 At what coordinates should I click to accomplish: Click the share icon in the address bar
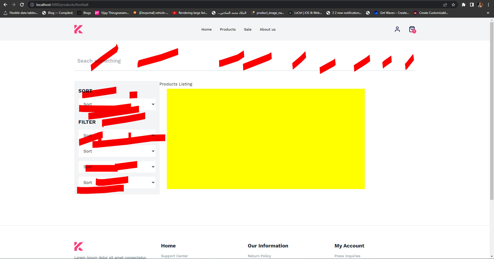tap(445, 5)
